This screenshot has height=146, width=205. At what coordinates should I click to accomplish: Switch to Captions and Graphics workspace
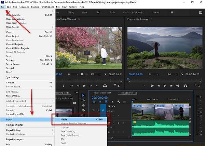[x=133, y=12]
